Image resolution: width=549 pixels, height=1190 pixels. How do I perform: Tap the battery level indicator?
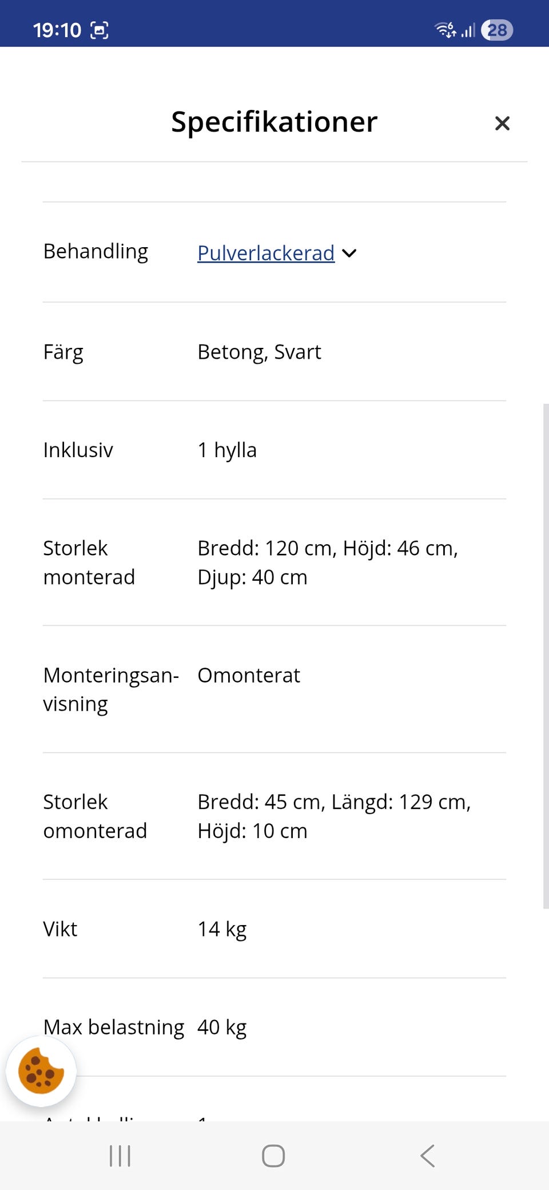(497, 30)
